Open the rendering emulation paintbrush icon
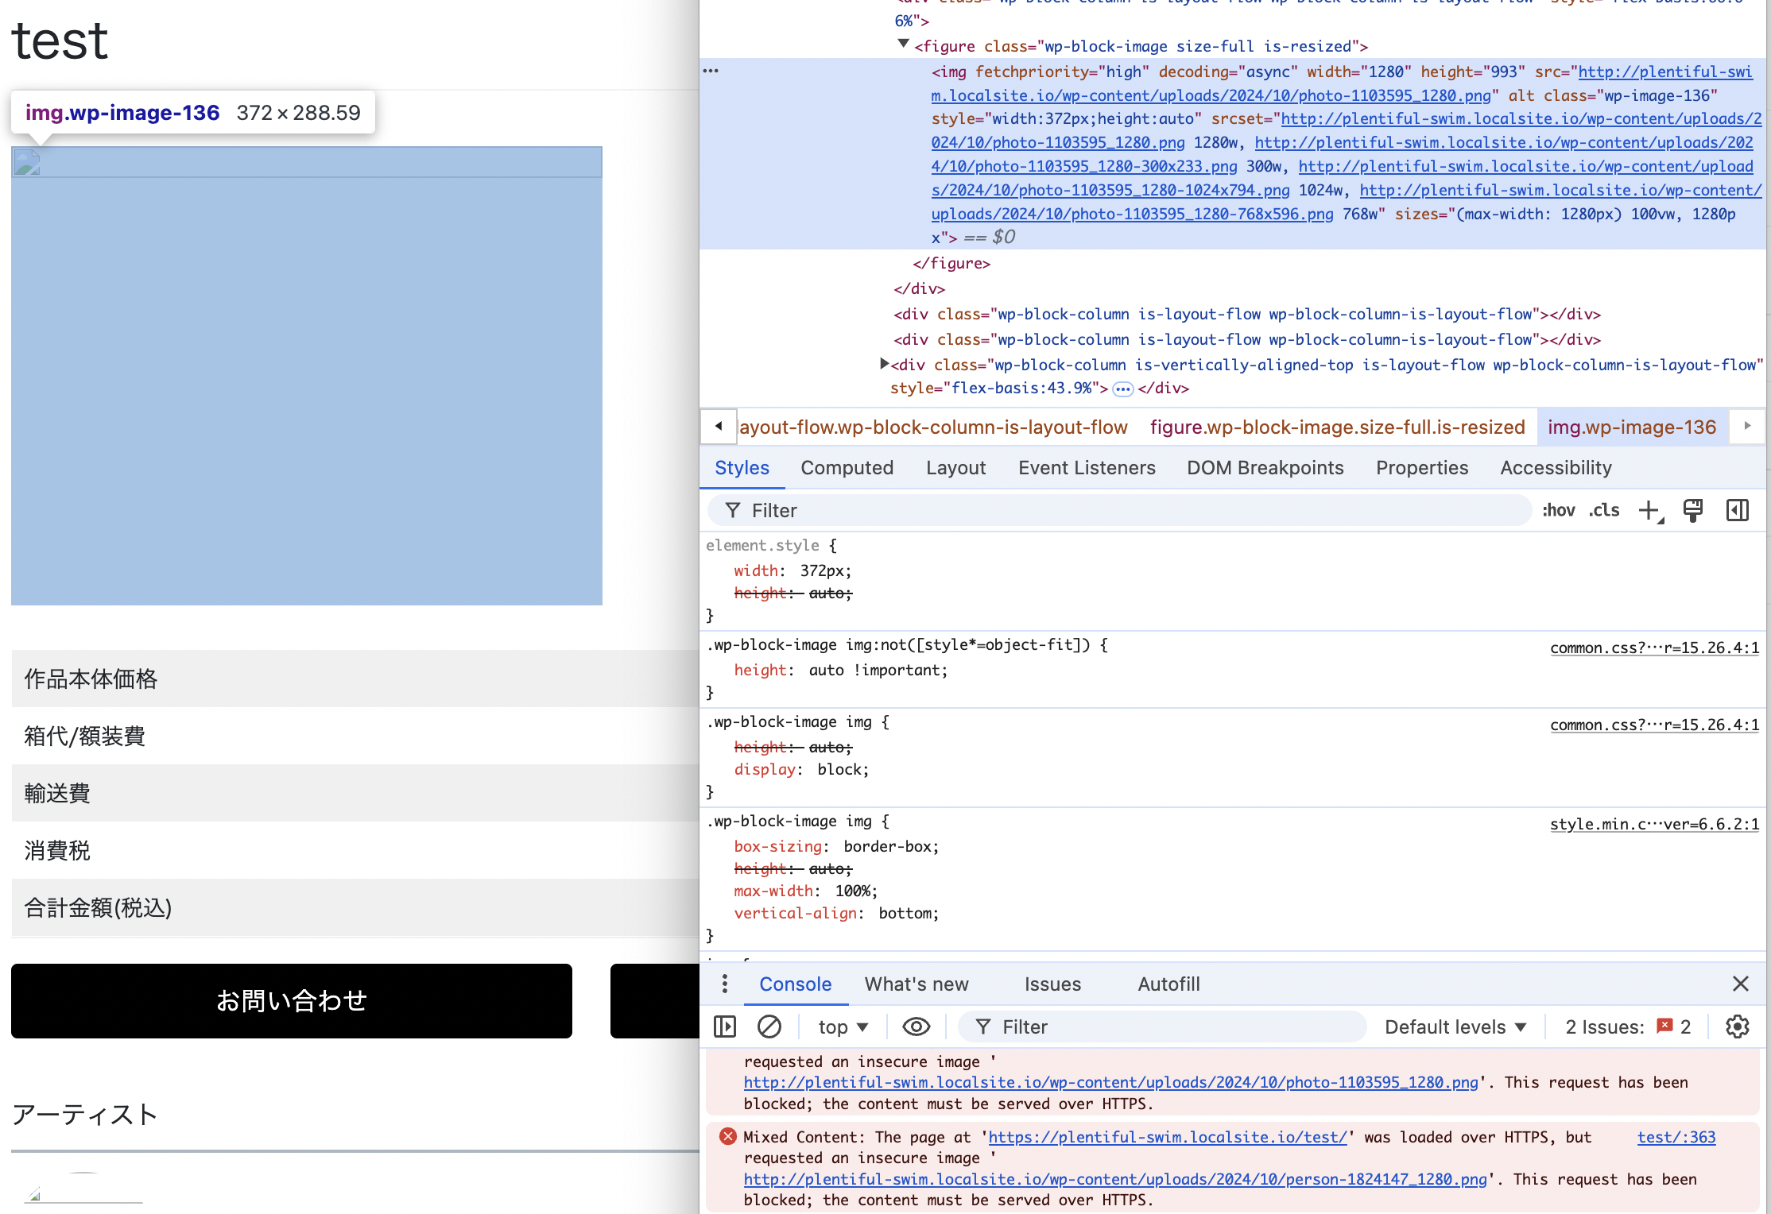 [x=1693, y=511]
